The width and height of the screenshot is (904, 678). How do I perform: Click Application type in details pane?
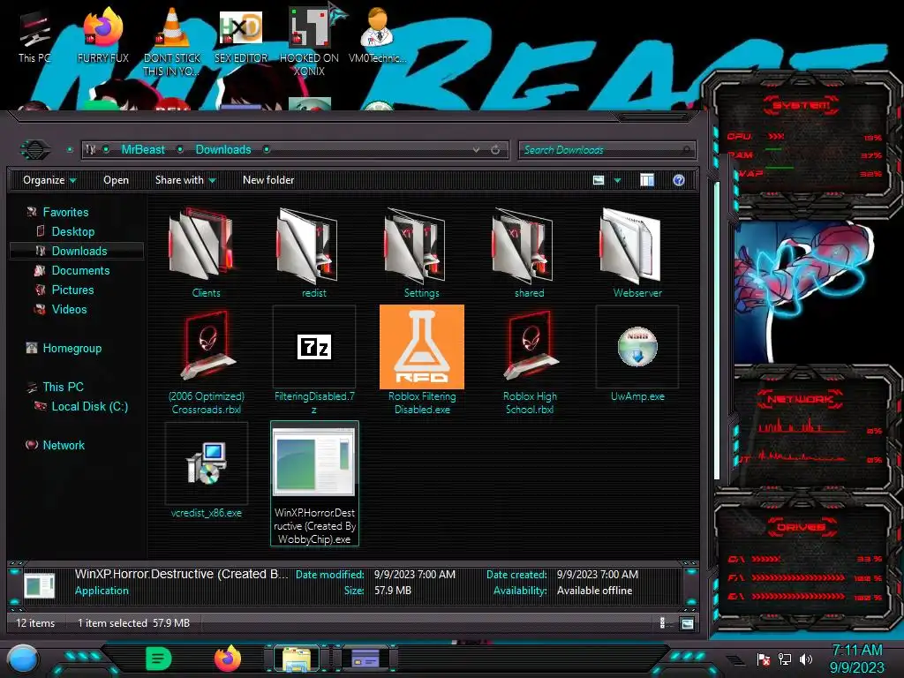(x=102, y=591)
